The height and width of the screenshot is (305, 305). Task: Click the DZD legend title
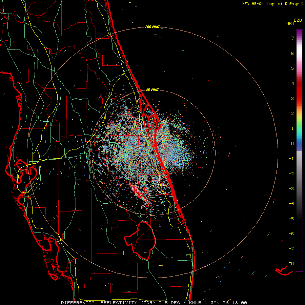pyautogui.click(x=298, y=20)
